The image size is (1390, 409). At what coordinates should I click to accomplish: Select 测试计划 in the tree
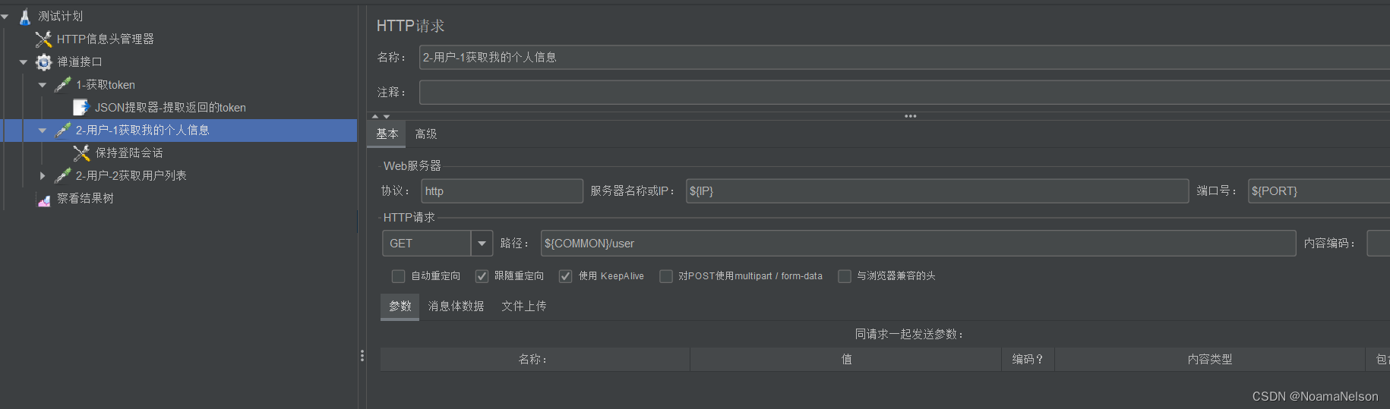pyautogui.click(x=61, y=16)
